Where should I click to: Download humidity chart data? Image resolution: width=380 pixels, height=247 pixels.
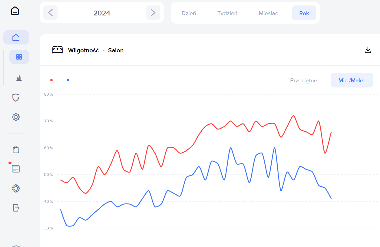(368, 50)
